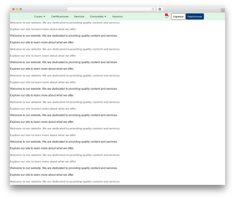Open a new tab with plus button
The width and height of the screenshot is (235, 199).
pos(223,10)
